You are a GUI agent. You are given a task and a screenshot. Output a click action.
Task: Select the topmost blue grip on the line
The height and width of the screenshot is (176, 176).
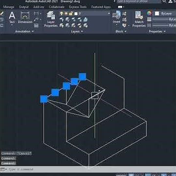click(82, 77)
